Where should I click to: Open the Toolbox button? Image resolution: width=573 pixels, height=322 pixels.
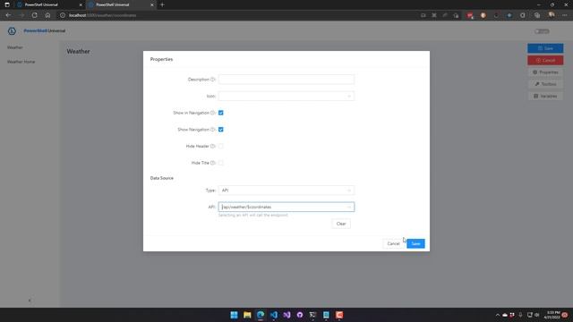pyautogui.click(x=545, y=84)
